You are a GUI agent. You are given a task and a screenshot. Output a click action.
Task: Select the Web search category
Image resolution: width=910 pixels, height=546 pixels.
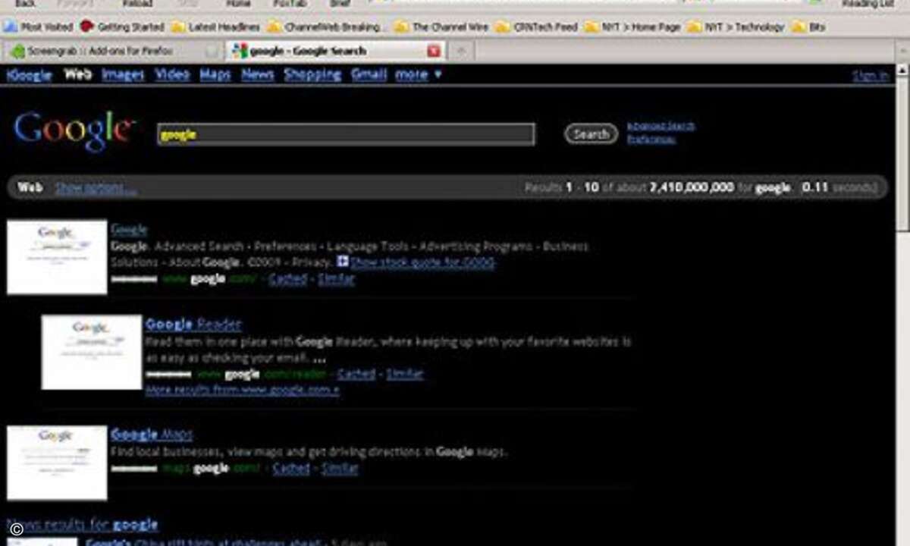(78, 74)
